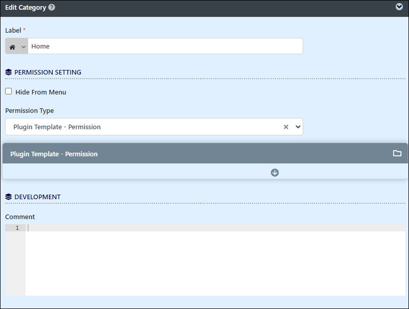Image resolution: width=409 pixels, height=309 pixels.
Task: Expand icon selector dropdown arrow beside Home
Action: [x=24, y=47]
